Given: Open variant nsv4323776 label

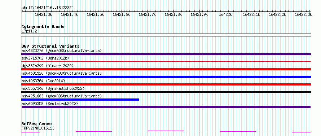Looking at the screenshot, I should pos(62,51).
